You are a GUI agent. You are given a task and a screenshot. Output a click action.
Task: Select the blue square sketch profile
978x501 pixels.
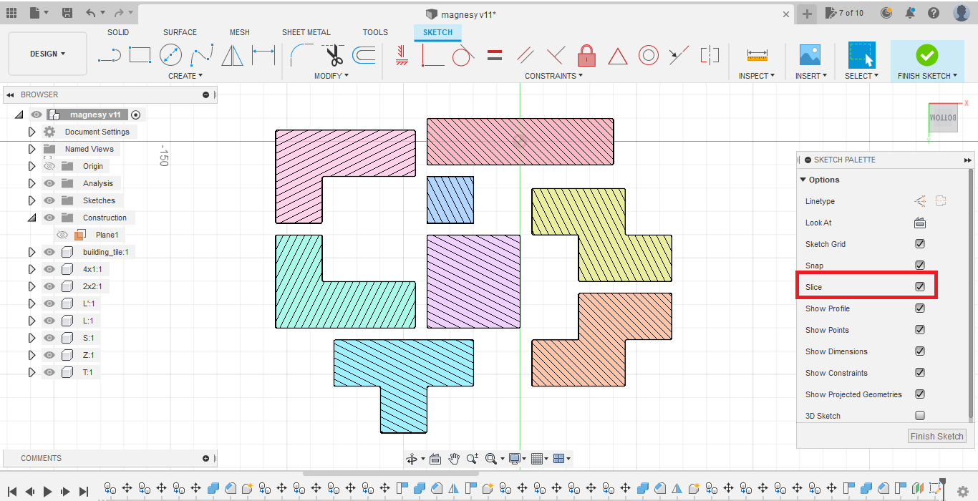pos(450,200)
